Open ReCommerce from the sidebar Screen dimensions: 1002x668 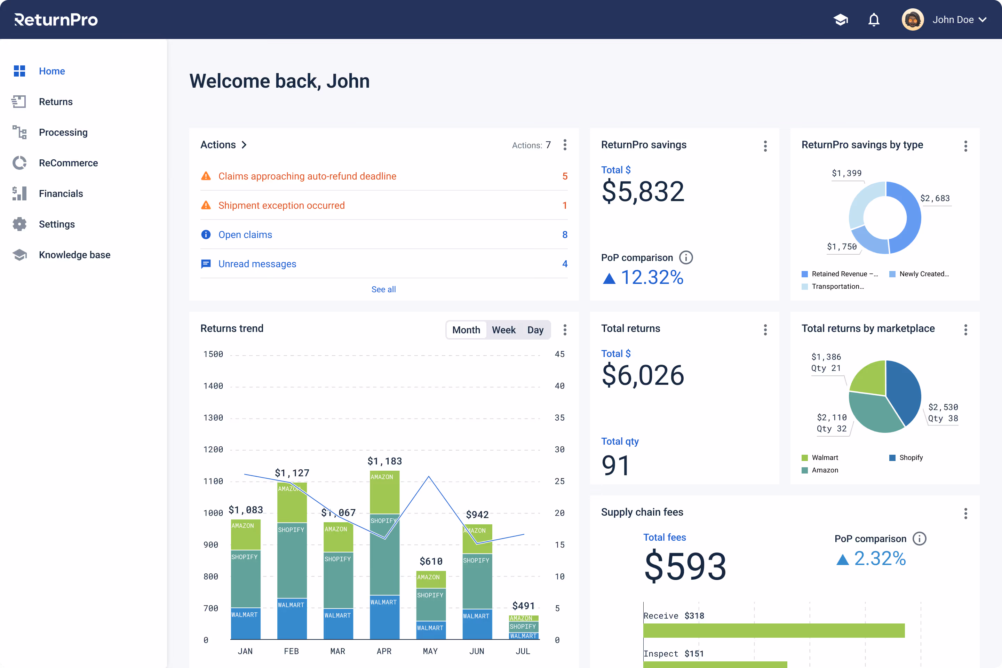coord(68,163)
